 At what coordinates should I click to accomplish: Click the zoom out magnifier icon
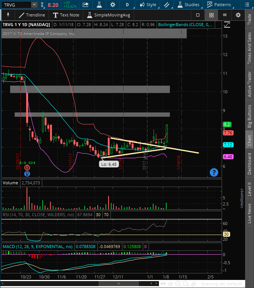point(185,284)
